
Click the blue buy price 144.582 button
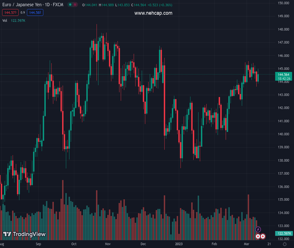coord(35,13)
